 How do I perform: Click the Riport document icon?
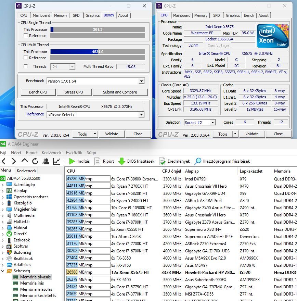(x=97, y=161)
